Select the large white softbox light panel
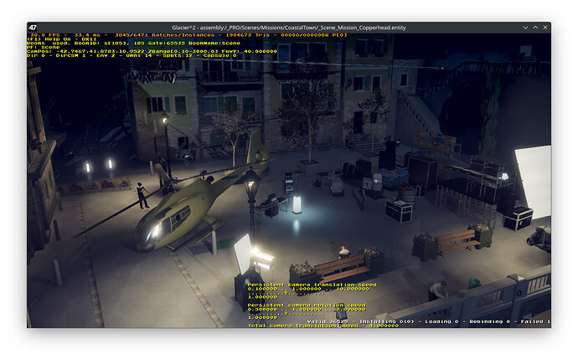This screenshot has width=578, height=359. coord(532,180)
